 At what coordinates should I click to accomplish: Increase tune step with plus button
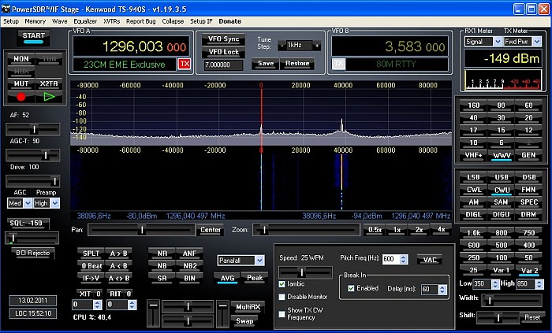pos(317,46)
